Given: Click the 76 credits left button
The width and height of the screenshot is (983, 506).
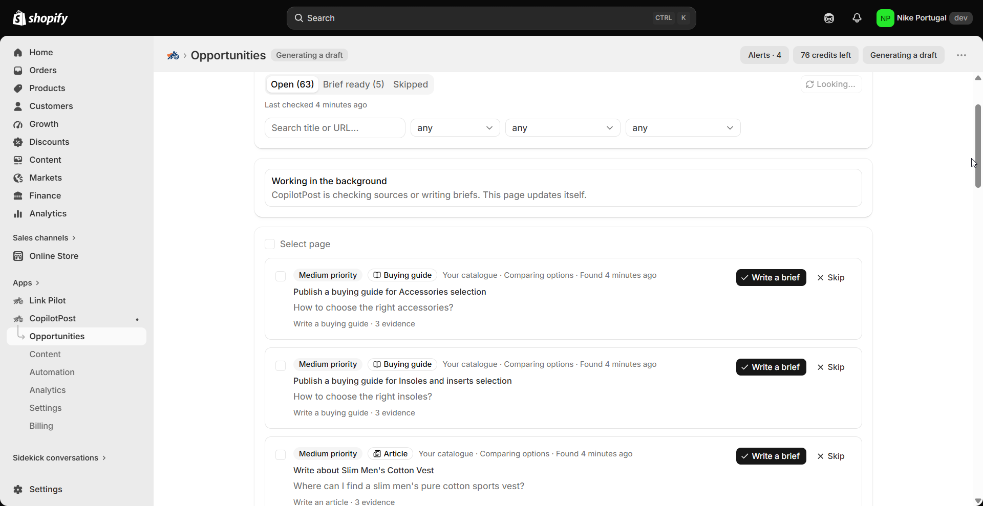Looking at the screenshot, I should [x=826, y=55].
